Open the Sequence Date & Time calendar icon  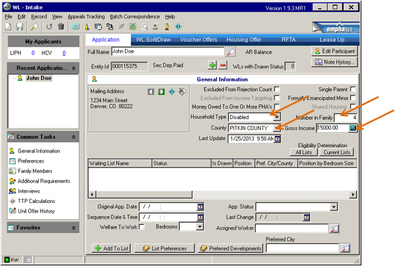pos(200,217)
